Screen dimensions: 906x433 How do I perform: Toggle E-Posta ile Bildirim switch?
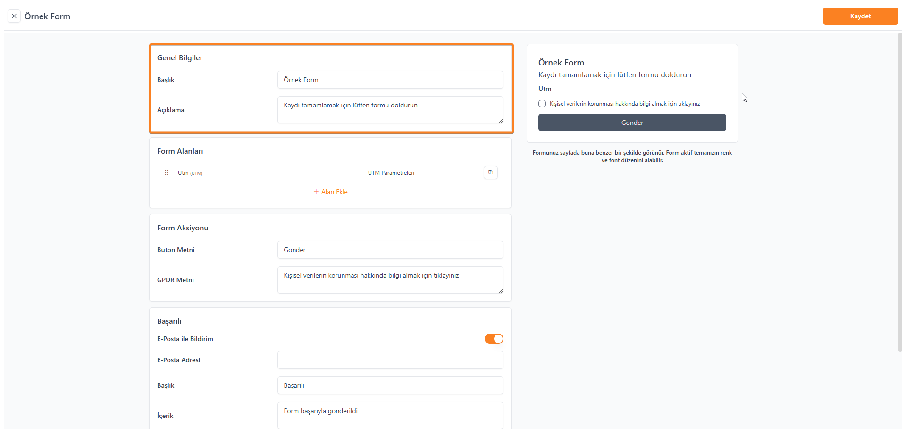coord(494,339)
